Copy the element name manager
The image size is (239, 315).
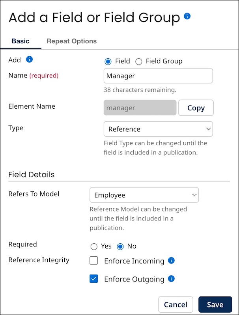pos(196,107)
